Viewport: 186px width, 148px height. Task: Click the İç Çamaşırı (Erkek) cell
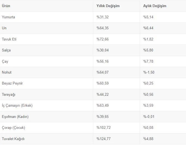[x=17, y=106]
